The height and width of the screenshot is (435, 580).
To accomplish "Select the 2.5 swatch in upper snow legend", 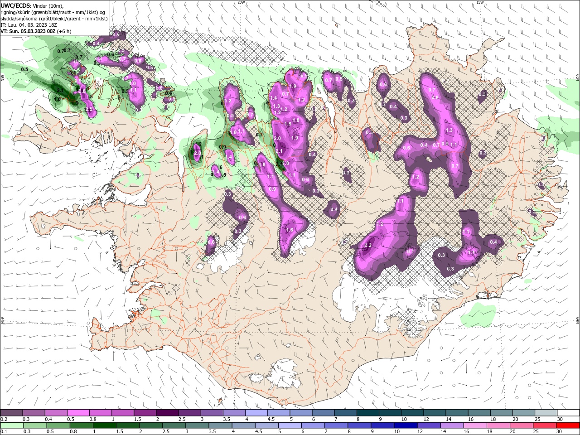I will [x=189, y=412].
